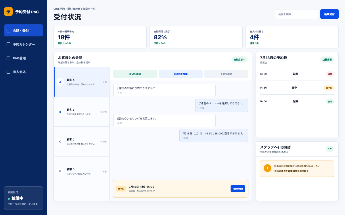
Task: Click the 受付状況 page title
Action: tap(67, 17)
